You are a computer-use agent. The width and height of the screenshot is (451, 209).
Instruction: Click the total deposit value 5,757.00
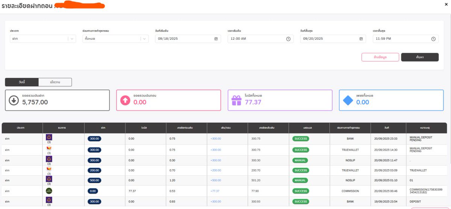pyautogui.click(x=35, y=102)
